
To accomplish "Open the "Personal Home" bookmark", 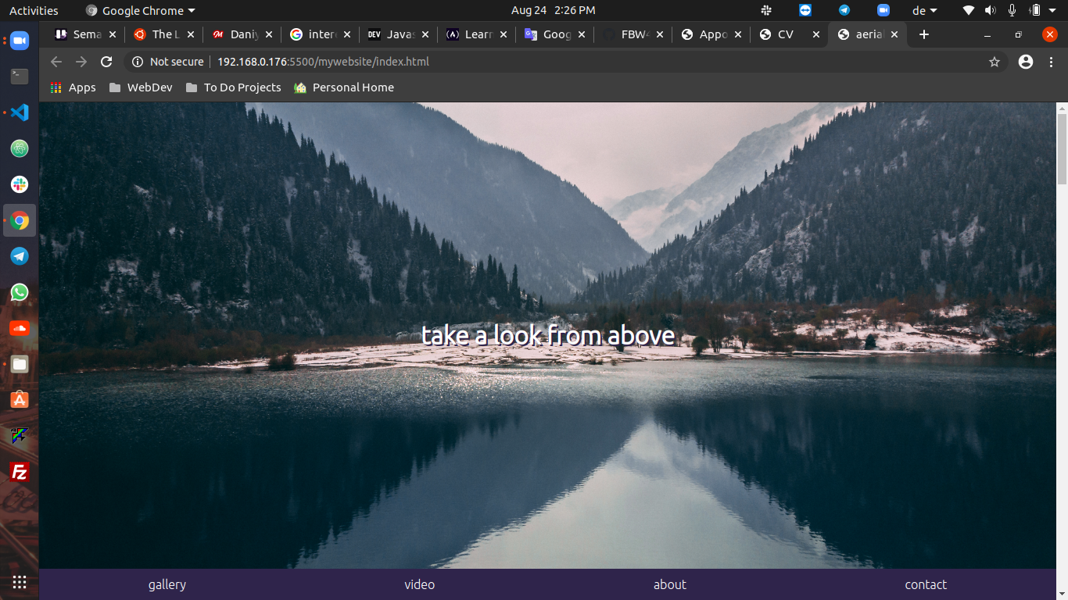I will (x=343, y=87).
